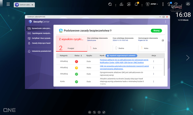Open action menu for Konto row
Image resolution: width=193 pixels, height=115 pixels.
tap(154, 82)
